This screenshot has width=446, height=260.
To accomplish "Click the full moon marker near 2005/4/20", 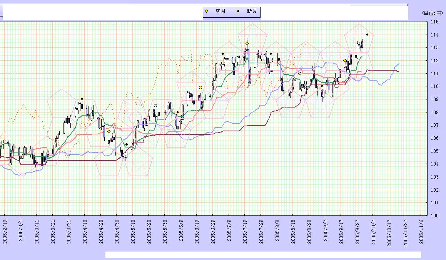I will click(x=109, y=131).
